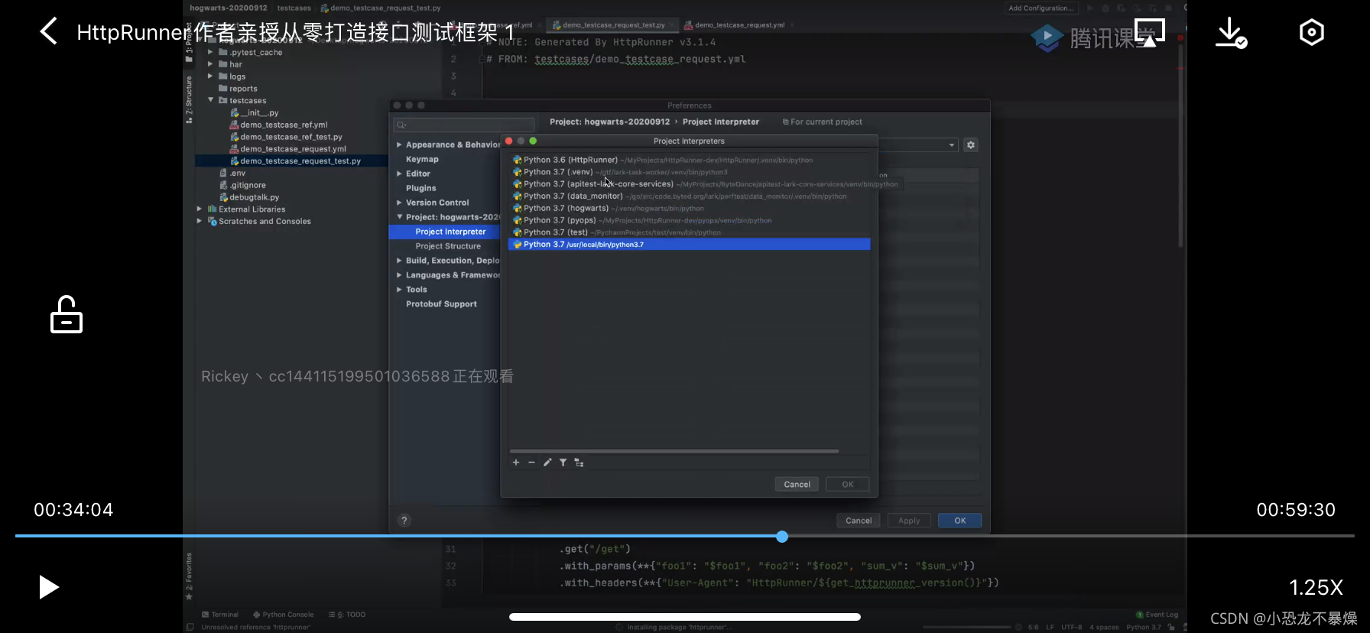Expand the har folder
This screenshot has height=633, width=1370.
point(210,64)
